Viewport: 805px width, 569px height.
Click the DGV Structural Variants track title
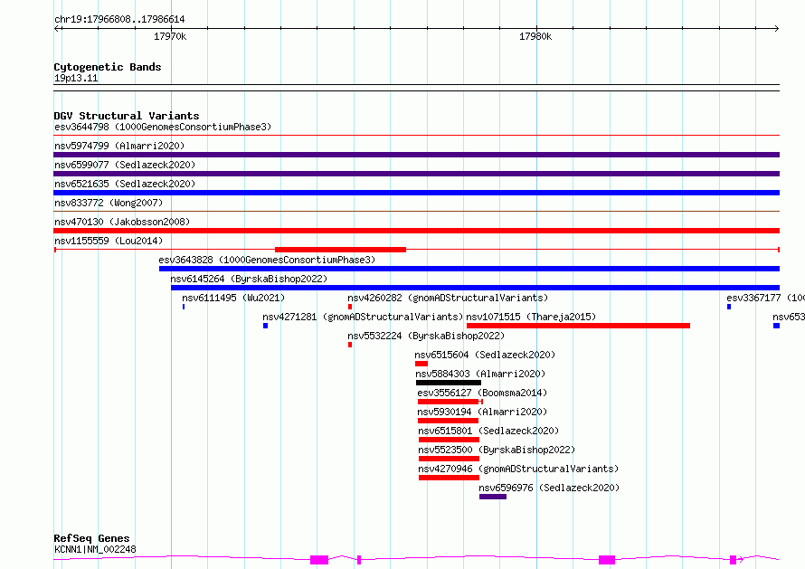pos(127,116)
